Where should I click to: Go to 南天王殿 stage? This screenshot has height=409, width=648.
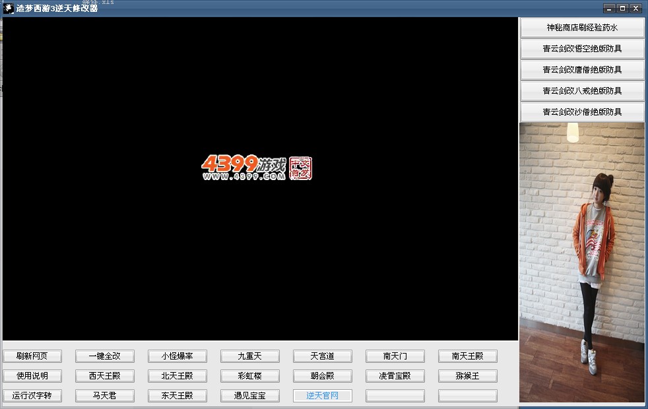point(468,356)
